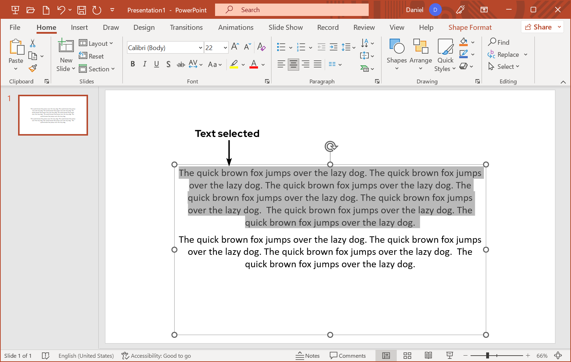Screen dimensions: 571x362
Task: Open the font name dropdown
Action: click(x=200, y=48)
